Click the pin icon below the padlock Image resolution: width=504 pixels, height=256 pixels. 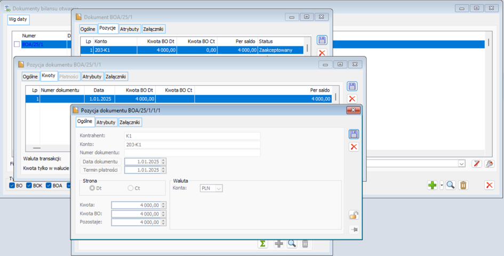[354, 230]
